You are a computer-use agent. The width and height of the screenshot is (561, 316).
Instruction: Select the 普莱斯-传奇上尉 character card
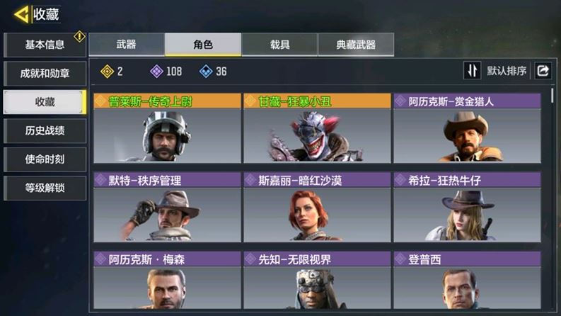pyautogui.click(x=167, y=128)
